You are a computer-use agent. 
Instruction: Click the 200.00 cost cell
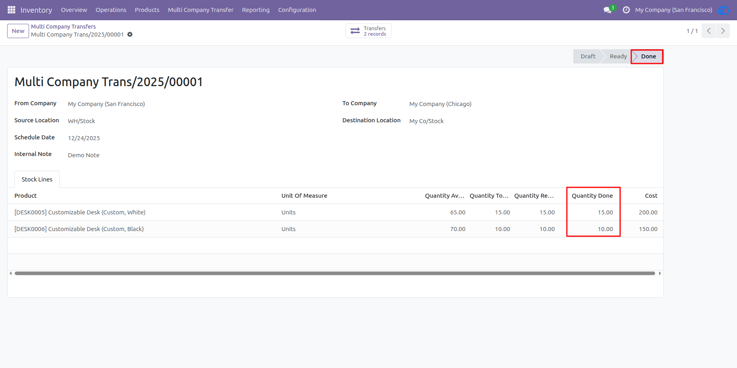tap(648, 212)
